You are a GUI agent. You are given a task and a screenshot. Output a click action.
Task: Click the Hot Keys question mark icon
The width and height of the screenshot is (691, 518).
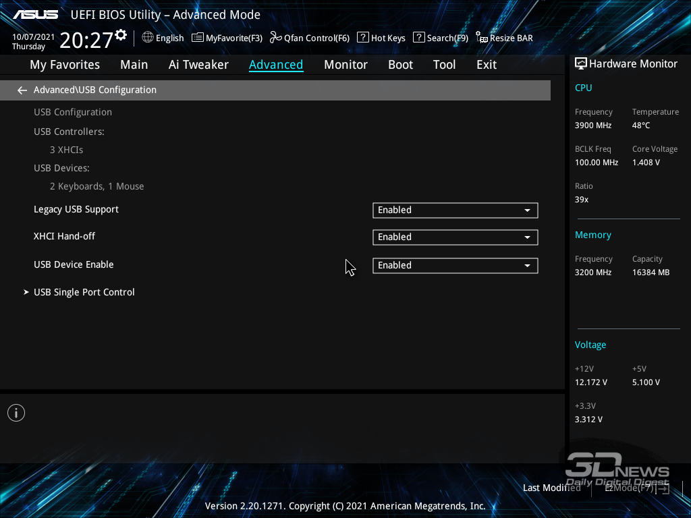pyautogui.click(x=362, y=38)
